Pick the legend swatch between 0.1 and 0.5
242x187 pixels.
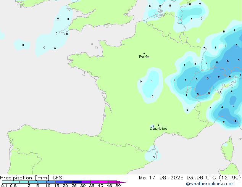click(x=6, y=182)
